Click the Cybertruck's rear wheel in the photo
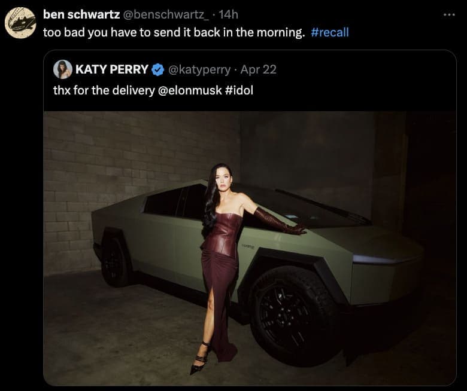The height and width of the screenshot is (391, 467). click(114, 262)
